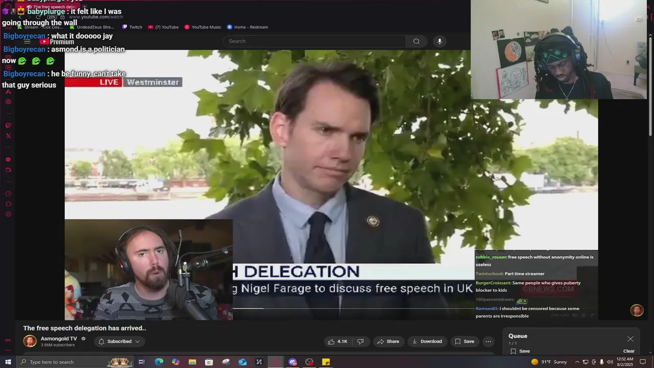Open the Home - Restream bookmark
The image size is (654, 368).
(x=248, y=27)
